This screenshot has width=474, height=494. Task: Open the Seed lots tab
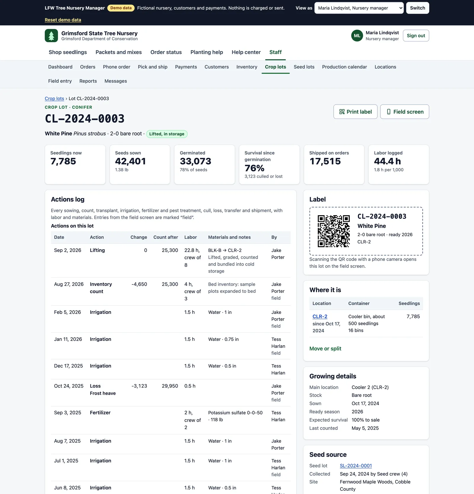click(x=304, y=67)
